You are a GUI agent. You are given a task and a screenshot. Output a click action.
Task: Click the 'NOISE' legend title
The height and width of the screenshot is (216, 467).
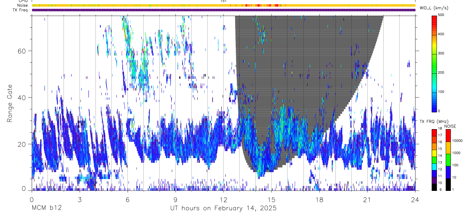click(x=450, y=126)
